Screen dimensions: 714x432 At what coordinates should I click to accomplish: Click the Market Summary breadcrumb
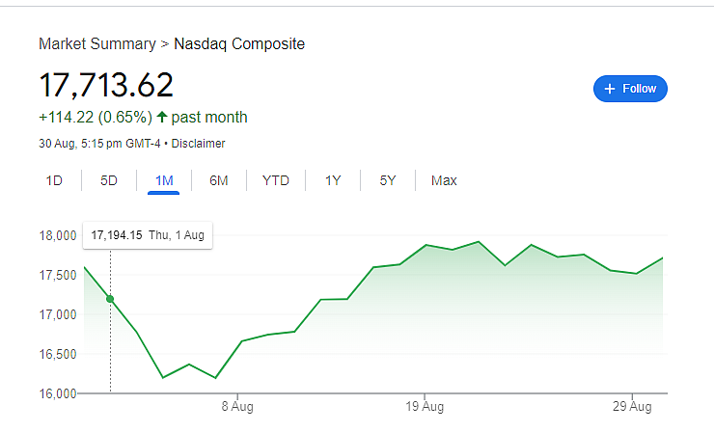96,43
